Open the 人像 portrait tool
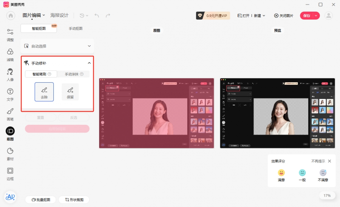Viewport: 340px width, 207px height. click(x=10, y=75)
